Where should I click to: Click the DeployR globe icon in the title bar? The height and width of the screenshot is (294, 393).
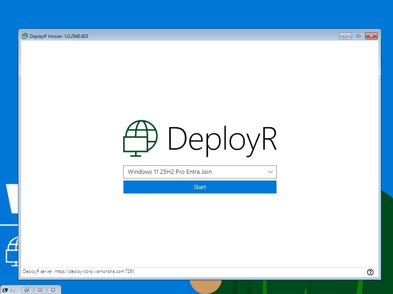(25, 36)
